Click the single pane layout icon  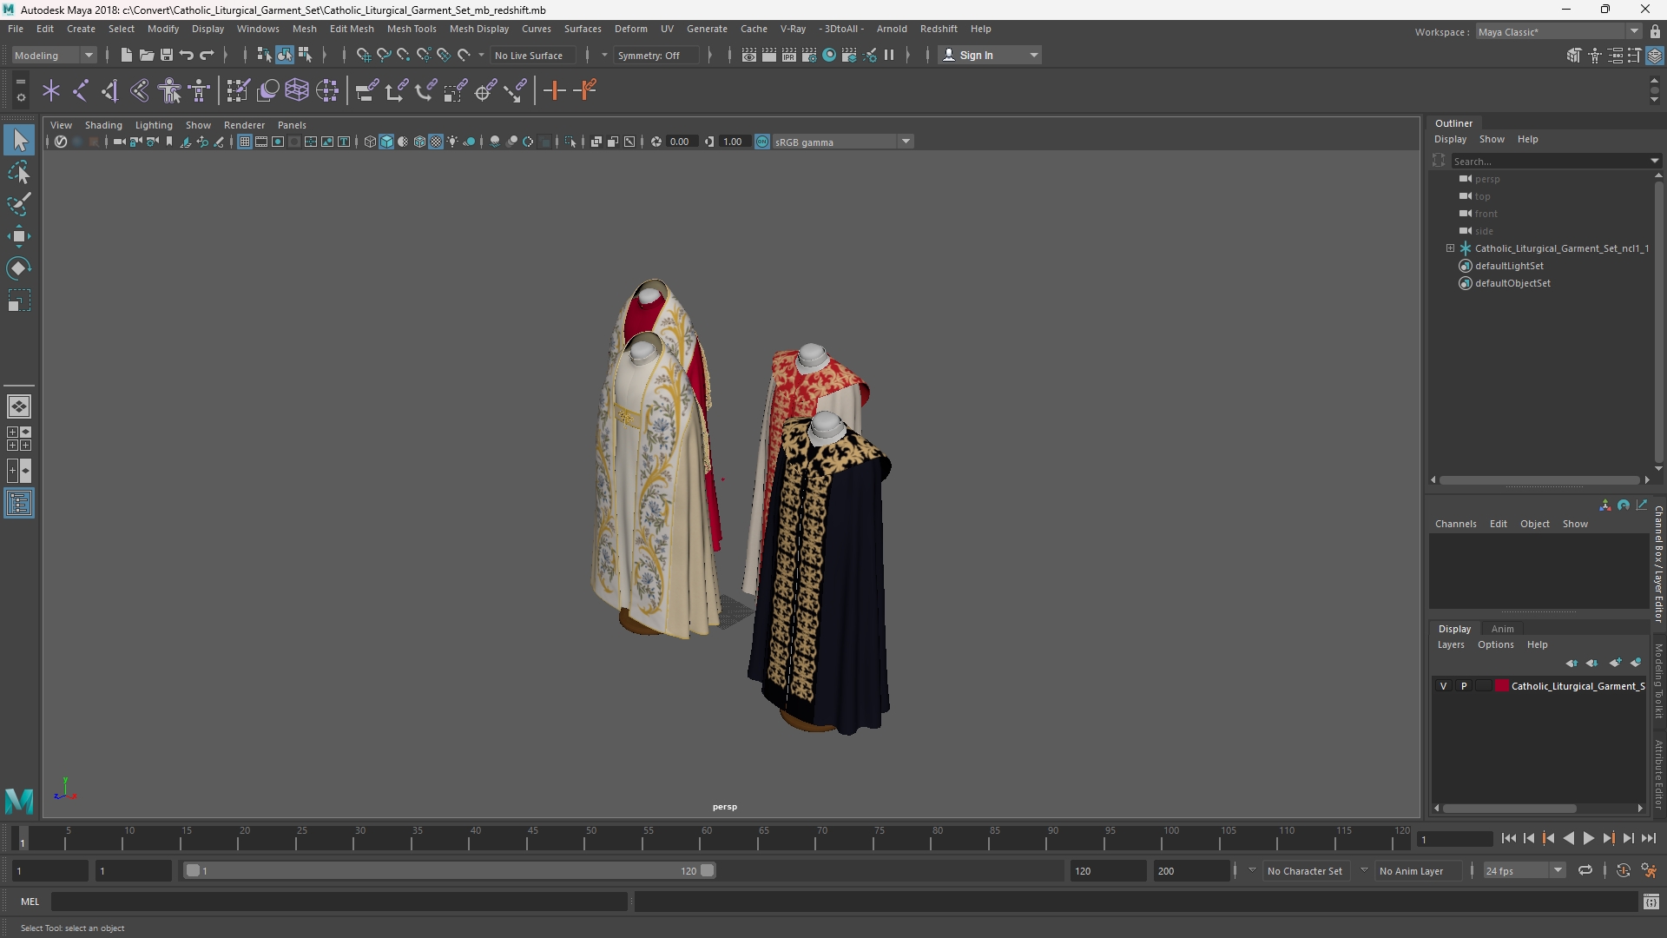pos(19,406)
